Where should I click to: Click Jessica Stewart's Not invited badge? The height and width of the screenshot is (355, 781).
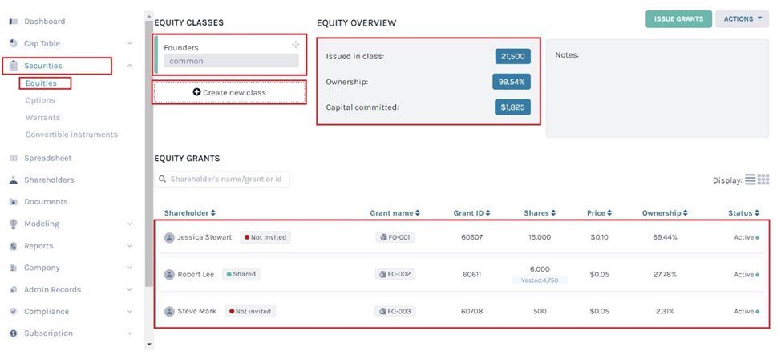click(x=265, y=237)
